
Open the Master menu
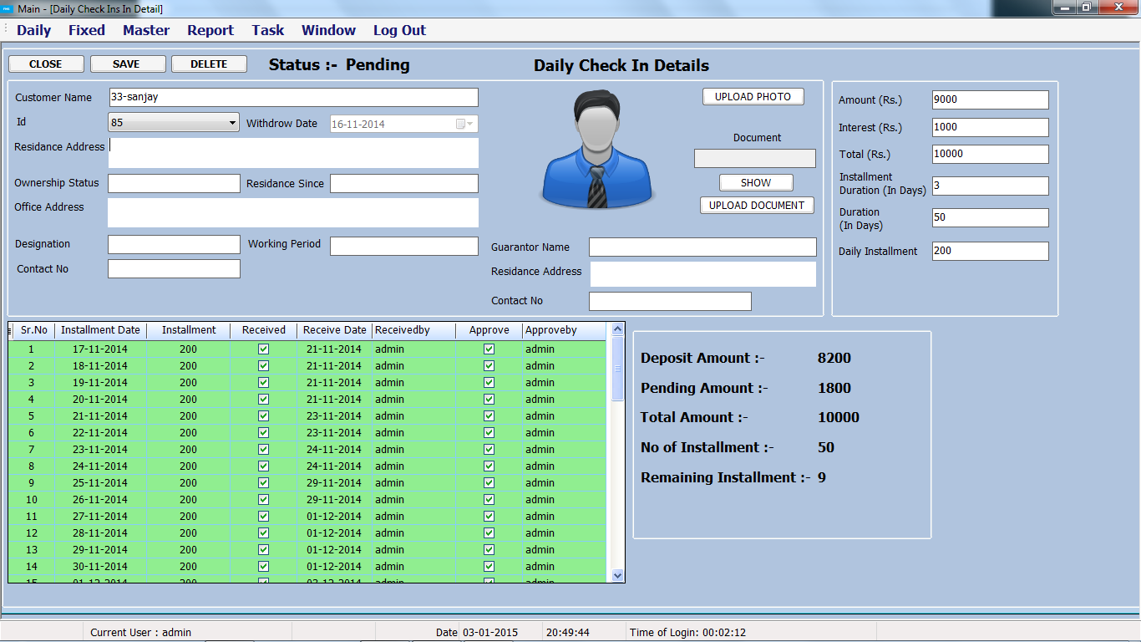(146, 30)
